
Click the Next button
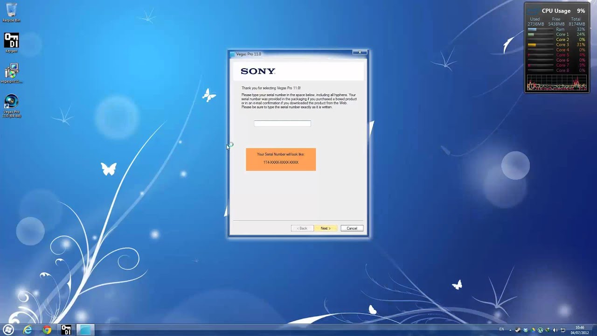(x=326, y=228)
